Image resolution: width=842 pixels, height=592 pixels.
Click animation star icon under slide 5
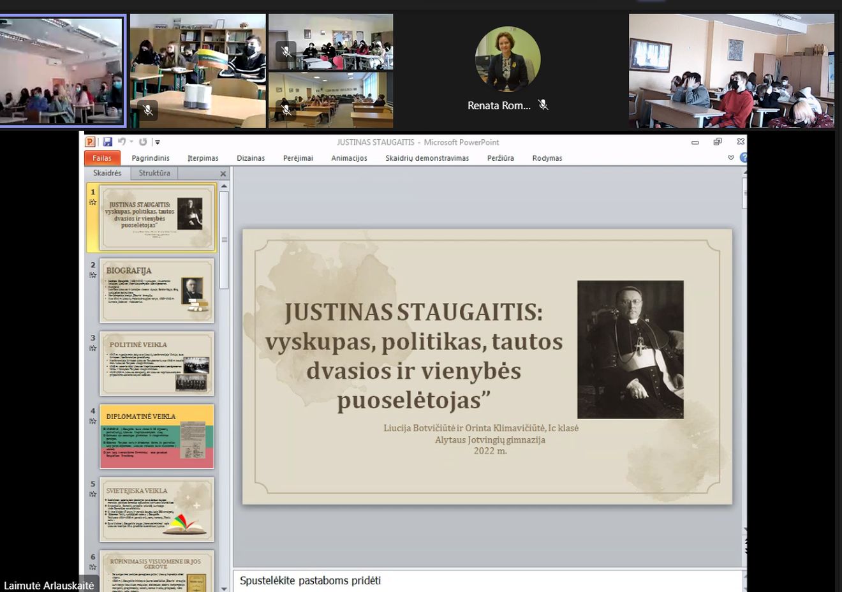tap(92, 494)
